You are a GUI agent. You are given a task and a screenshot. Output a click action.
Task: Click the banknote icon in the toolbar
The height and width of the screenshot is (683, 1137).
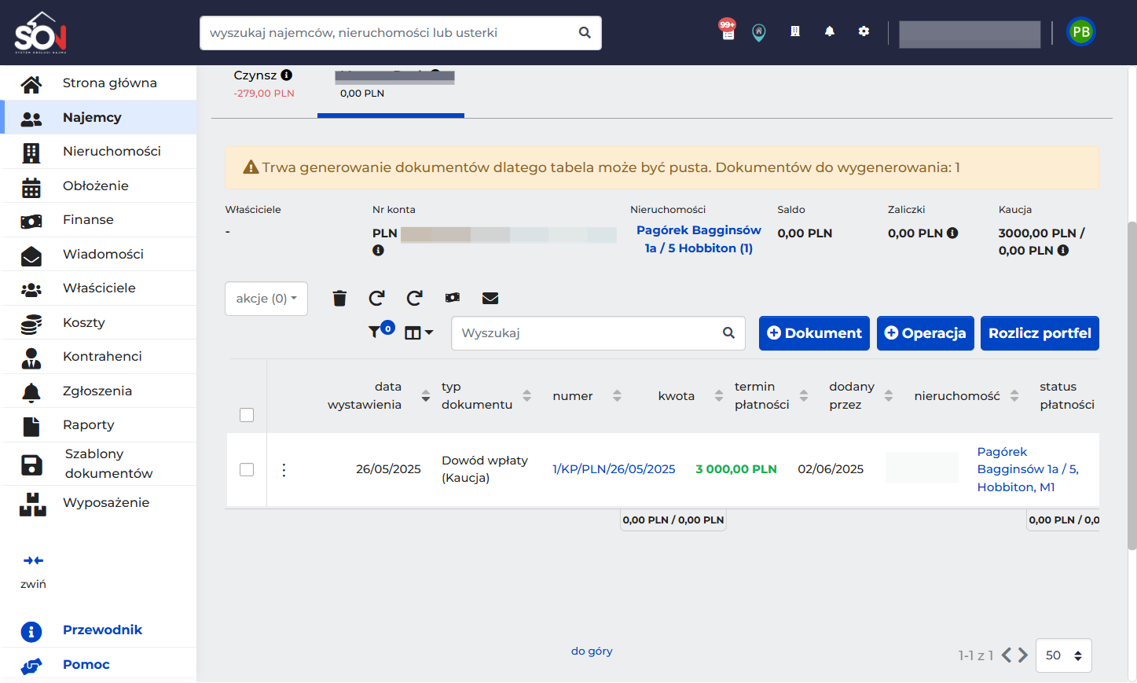[x=453, y=298]
